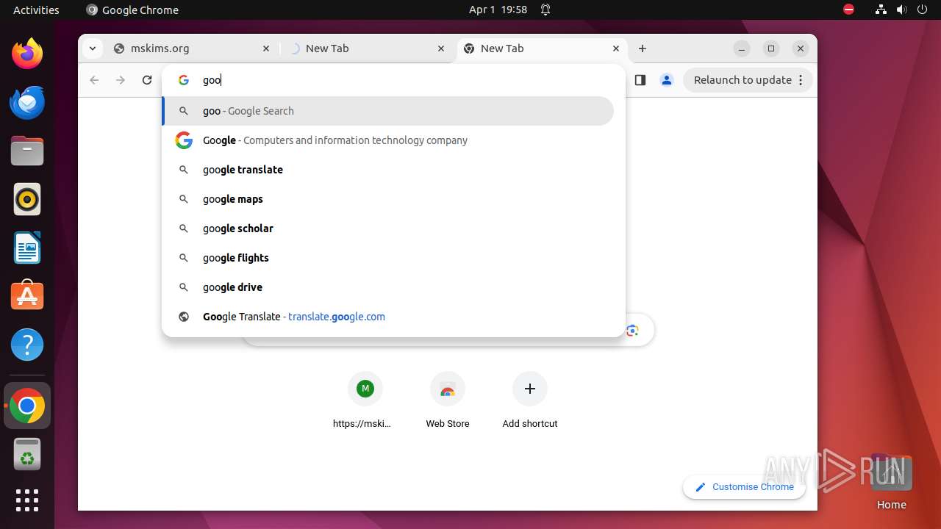The image size is (941, 529).
Task: Click the Google Lens search icon
Action: point(632,331)
